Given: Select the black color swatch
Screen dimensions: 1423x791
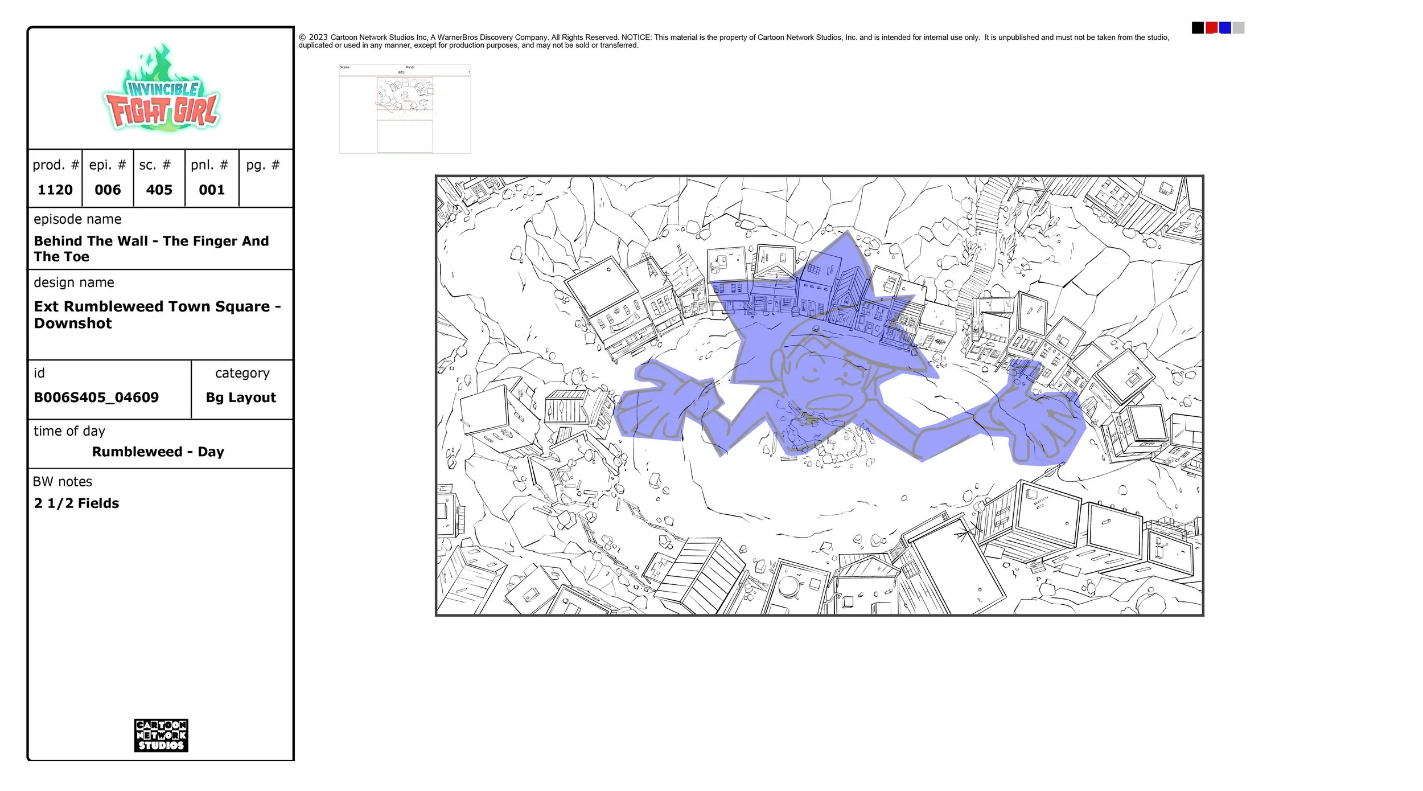Looking at the screenshot, I should click(x=1197, y=28).
